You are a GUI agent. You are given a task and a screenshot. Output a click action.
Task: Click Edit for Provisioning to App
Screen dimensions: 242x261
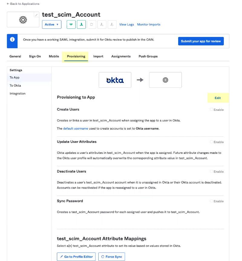point(217,98)
